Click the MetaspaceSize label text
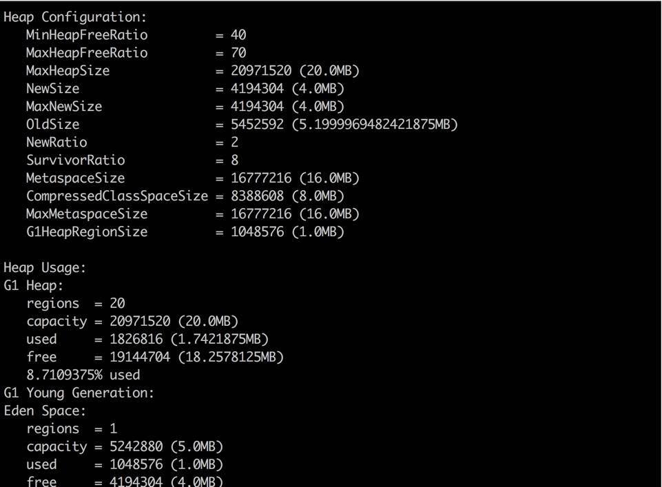The height and width of the screenshot is (487, 662). tap(76, 178)
